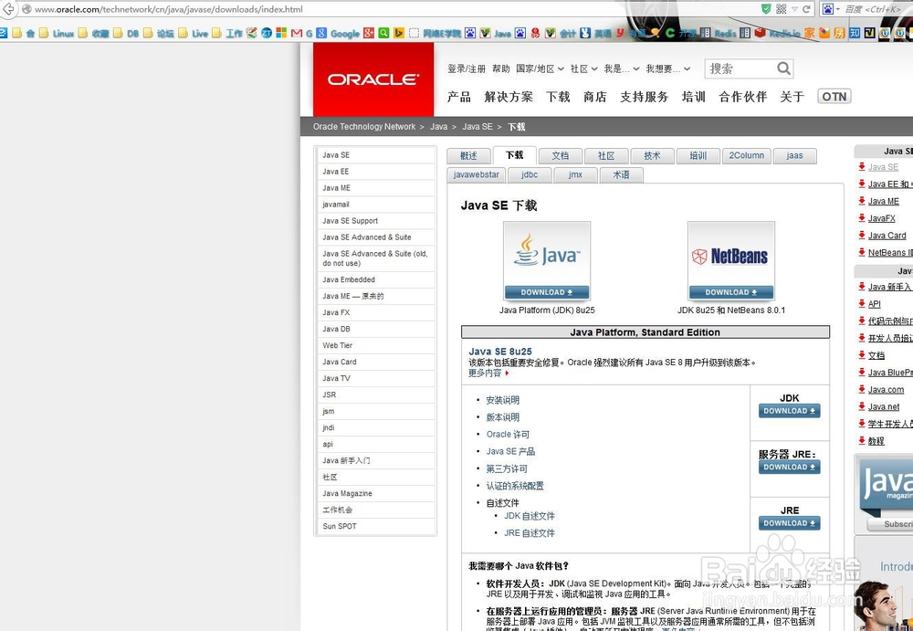
Task: Expand the 社区 header dropdown
Action: tap(584, 68)
